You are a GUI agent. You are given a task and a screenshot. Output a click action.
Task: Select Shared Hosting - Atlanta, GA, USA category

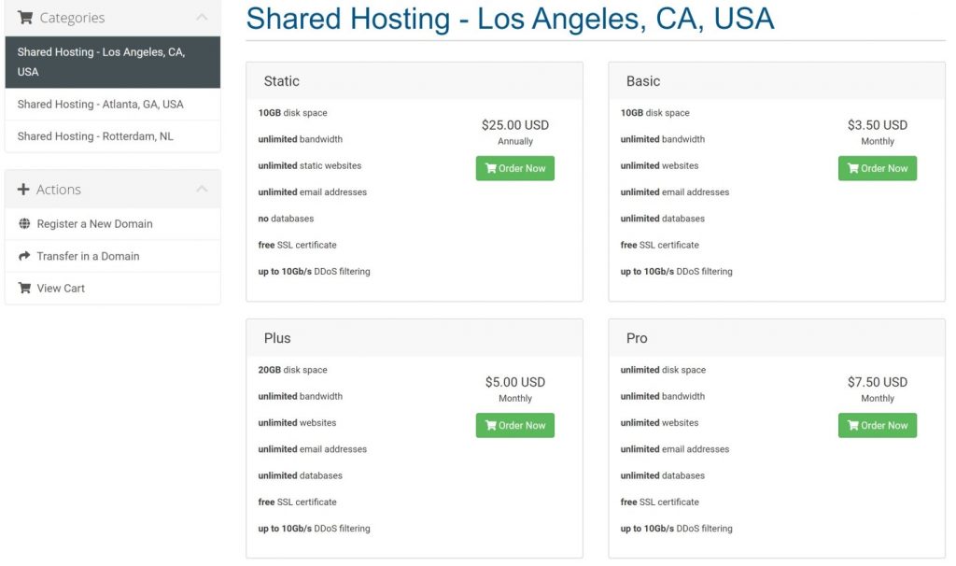coord(113,105)
